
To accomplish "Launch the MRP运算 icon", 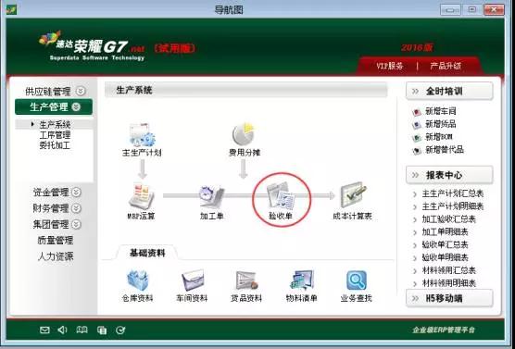I will coord(141,196).
